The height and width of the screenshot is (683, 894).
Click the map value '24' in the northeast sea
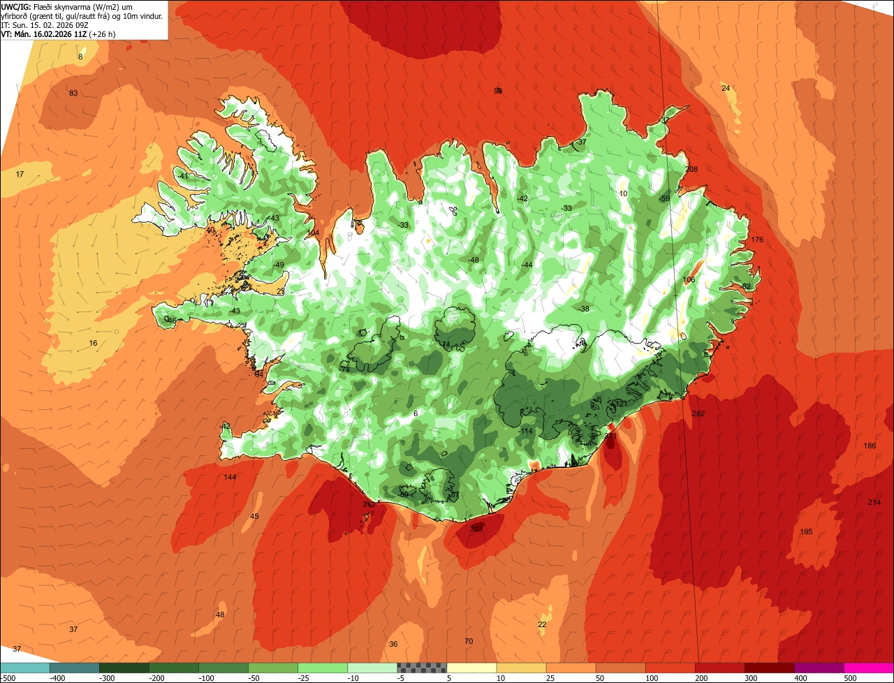726,88
